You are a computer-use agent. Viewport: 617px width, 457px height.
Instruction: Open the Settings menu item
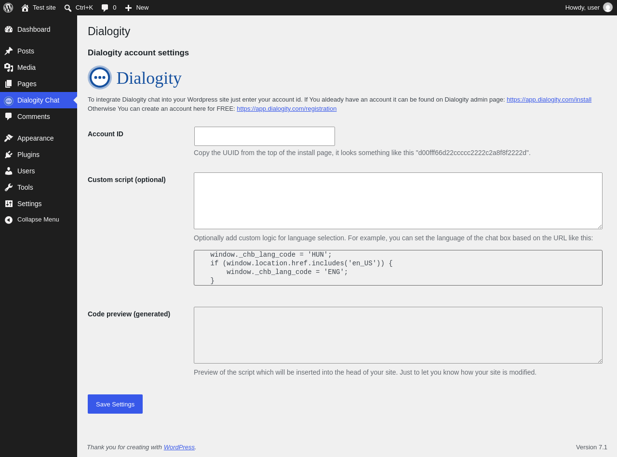(x=39, y=204)
